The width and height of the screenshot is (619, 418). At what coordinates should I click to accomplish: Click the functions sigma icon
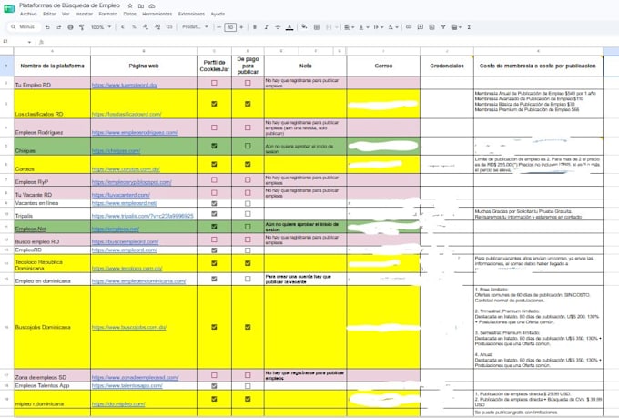point(469,27)
